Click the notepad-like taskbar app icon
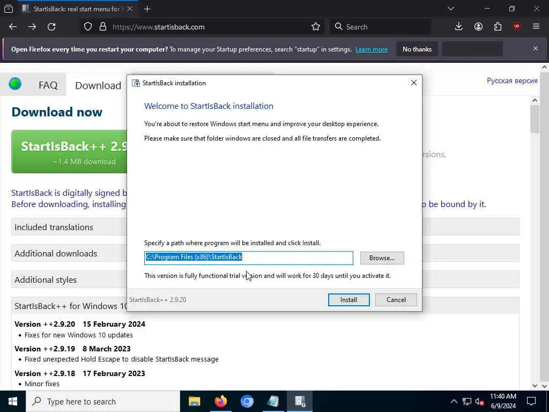The width and height of the screenshot is (549, 412). tap(273, 401)
